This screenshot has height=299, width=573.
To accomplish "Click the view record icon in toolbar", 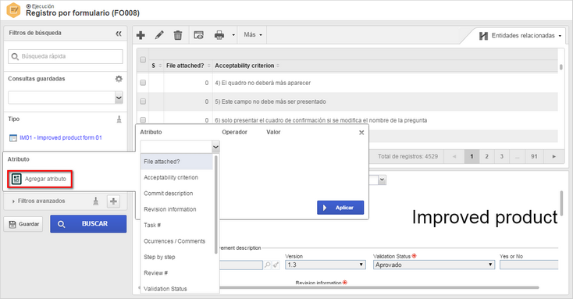I will tap(199, 35).
